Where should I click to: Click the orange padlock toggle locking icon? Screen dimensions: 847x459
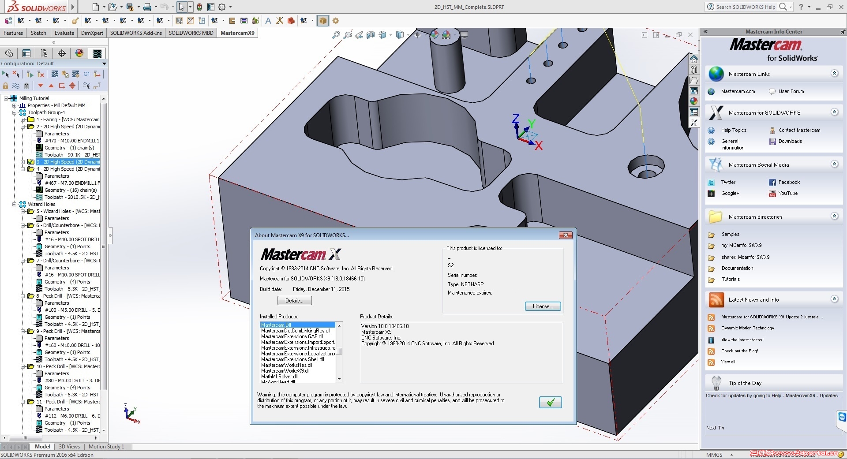[x=5, y=86]
